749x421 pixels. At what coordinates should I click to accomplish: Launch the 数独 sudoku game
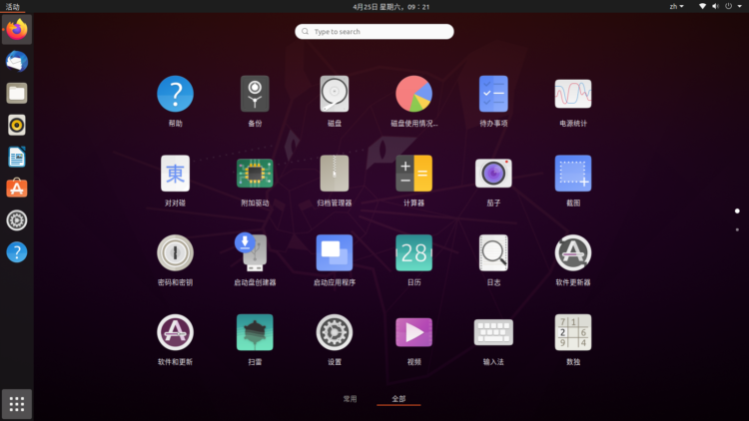(573, 332)
